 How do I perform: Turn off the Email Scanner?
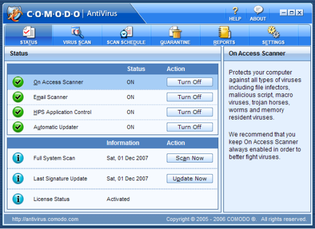[x=190, y=97]
